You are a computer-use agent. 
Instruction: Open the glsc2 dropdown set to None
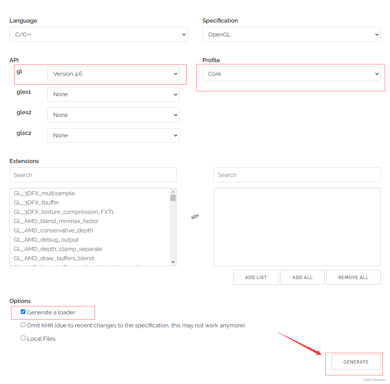point(113,135)
